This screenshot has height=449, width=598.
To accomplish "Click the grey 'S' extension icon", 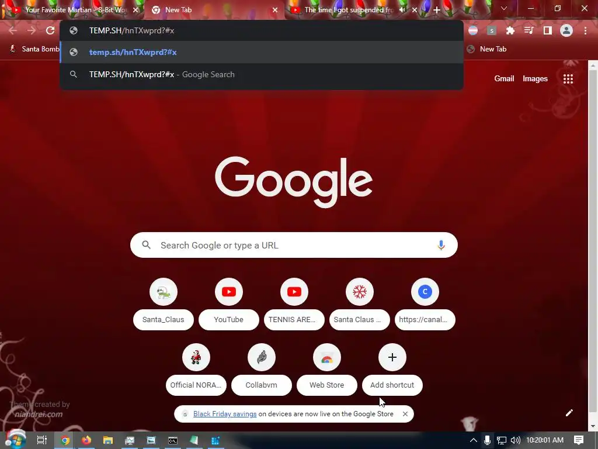I will pos(492,30).
